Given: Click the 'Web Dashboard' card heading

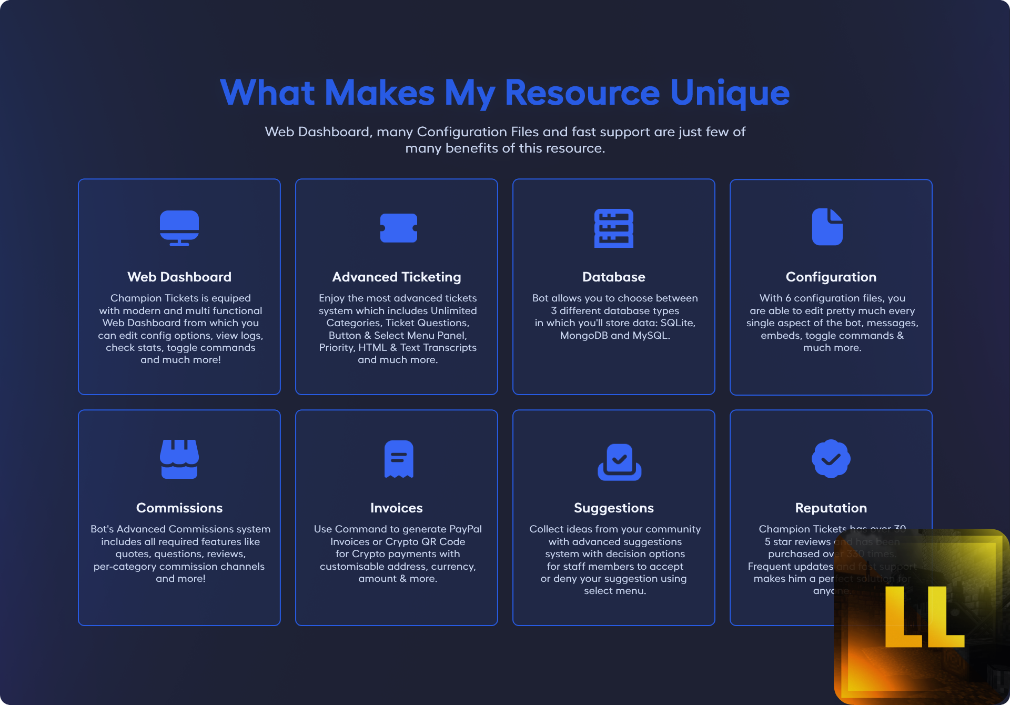Looking at the screenshot, I should [179, 277].
